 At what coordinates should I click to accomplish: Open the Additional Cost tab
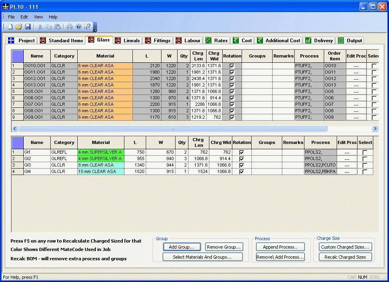(279, 41)
